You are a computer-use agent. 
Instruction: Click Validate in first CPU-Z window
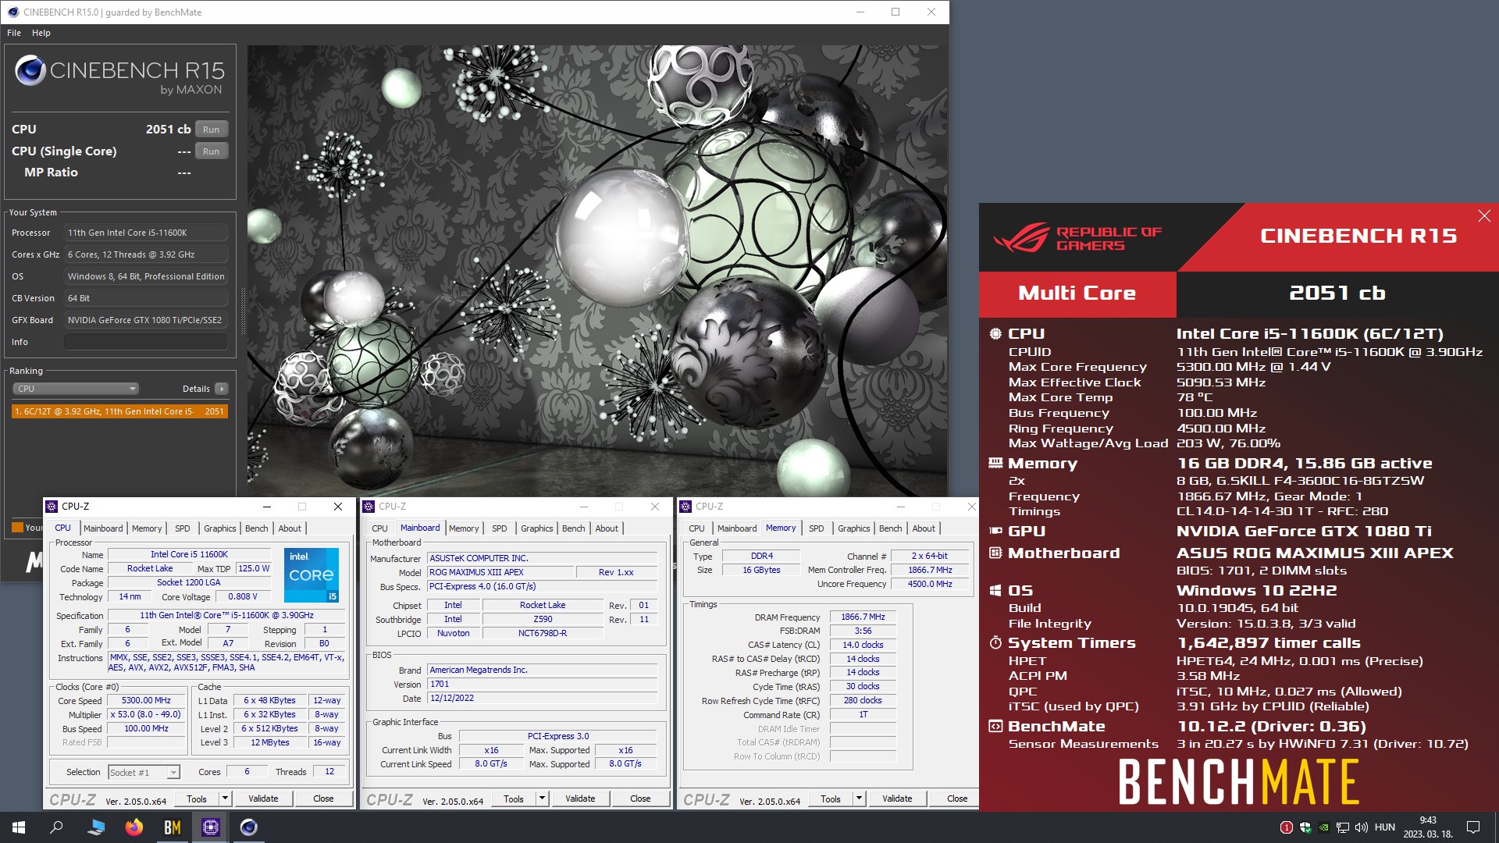coord(263,799)
